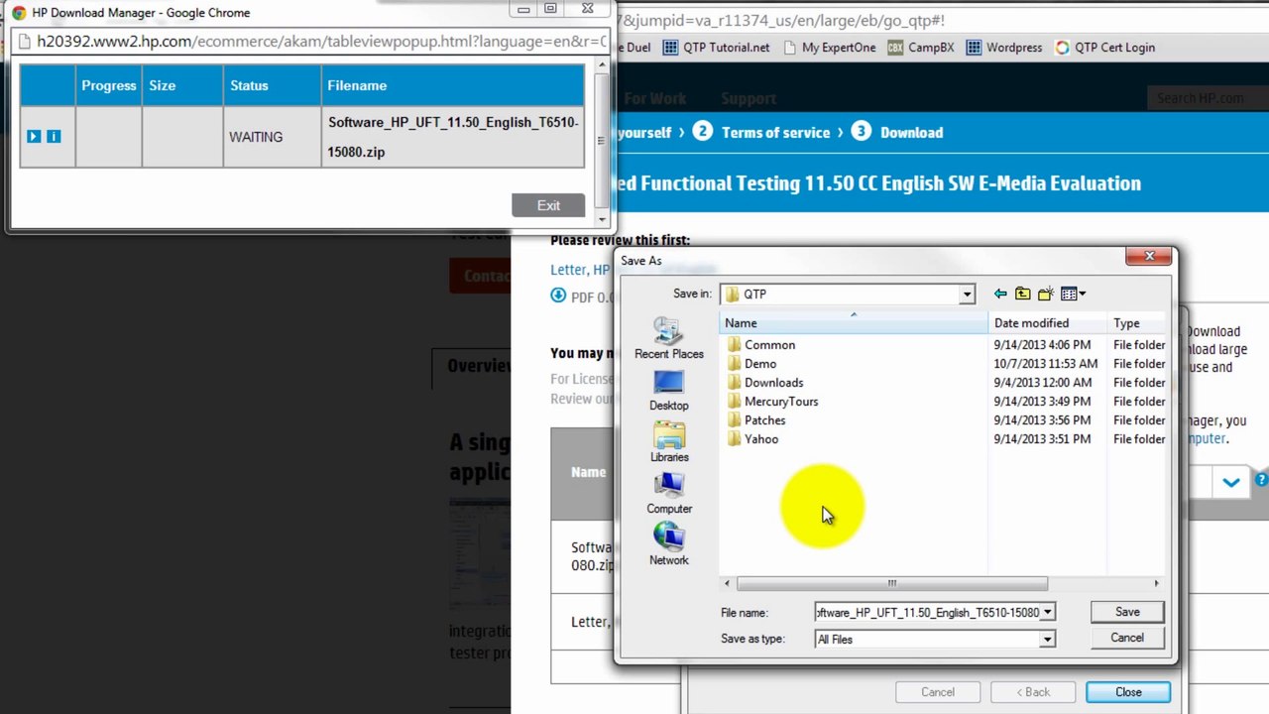The width and height of the screenshot is (1269, 714).
Task: Open the Wordpress bookmark
Action: coord(1003,48)
